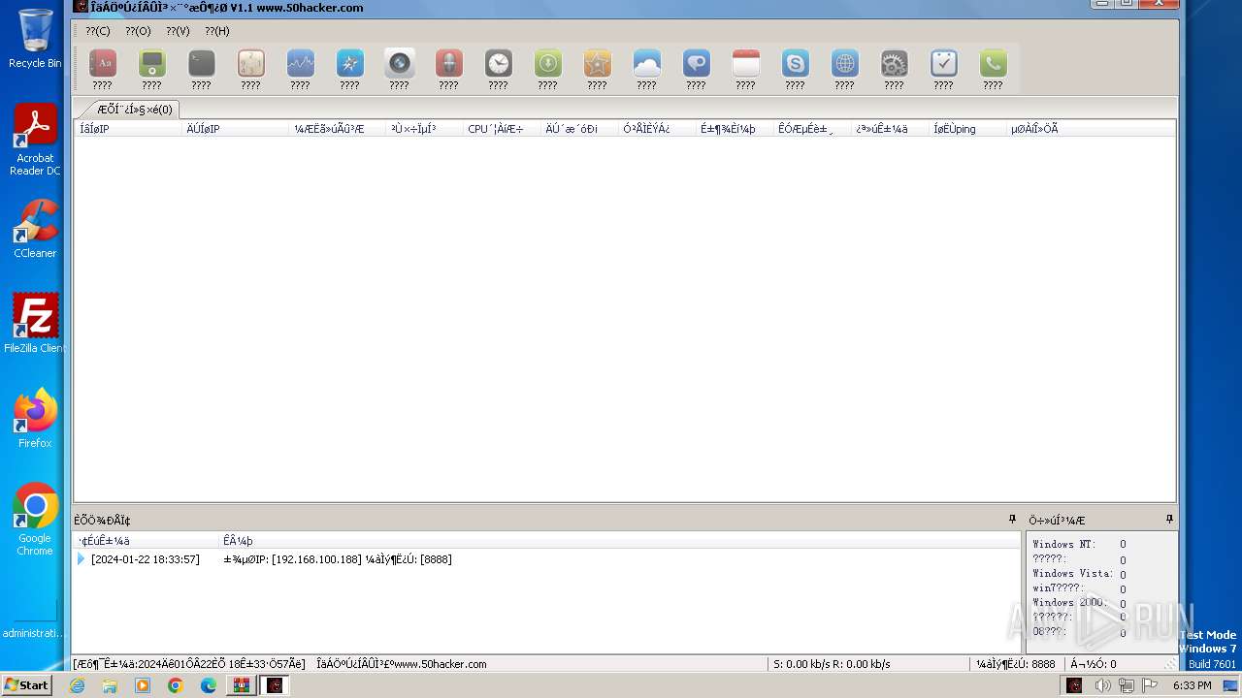
Task: Open the ??(O) menu
Action: 138,31
